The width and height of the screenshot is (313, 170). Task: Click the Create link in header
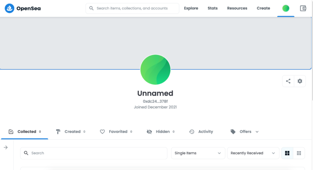pos(263,8)
